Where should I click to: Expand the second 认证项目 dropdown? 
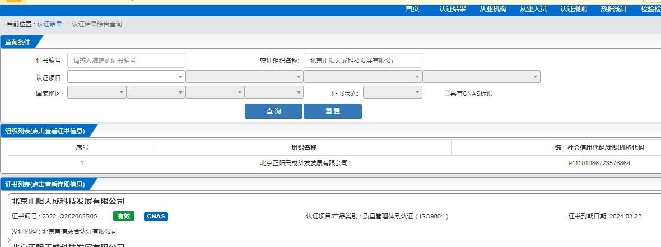(x=244, y=77)
